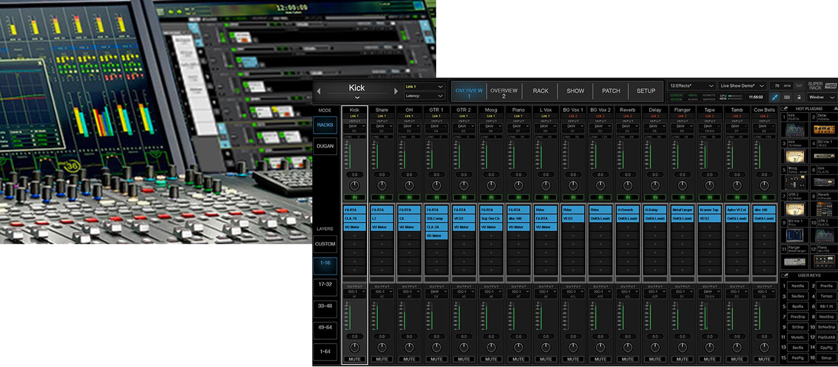The image size is (838, 367).
Task: Go to next rack with right arrow
Action: [396, 91]
